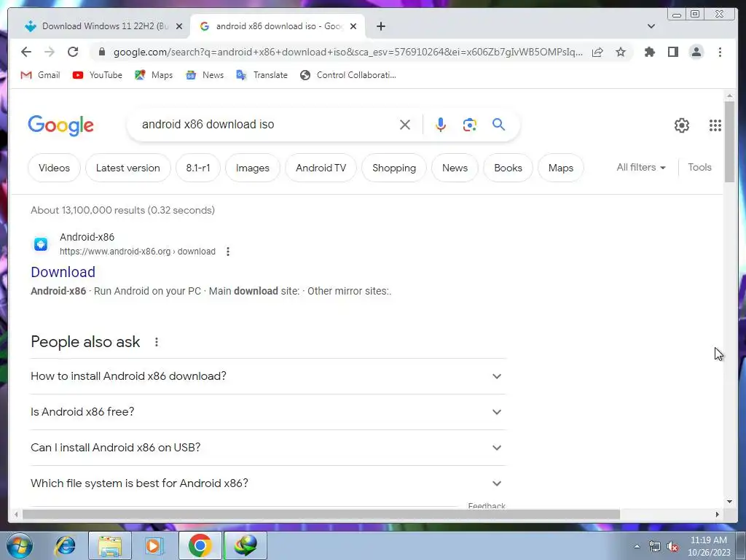746x560 pixels.
Task: Filter results by Videos
Action: (x=54, y=168)
